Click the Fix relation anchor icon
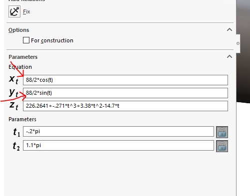This screenshot has width=250, height=196. pos(14,11)
